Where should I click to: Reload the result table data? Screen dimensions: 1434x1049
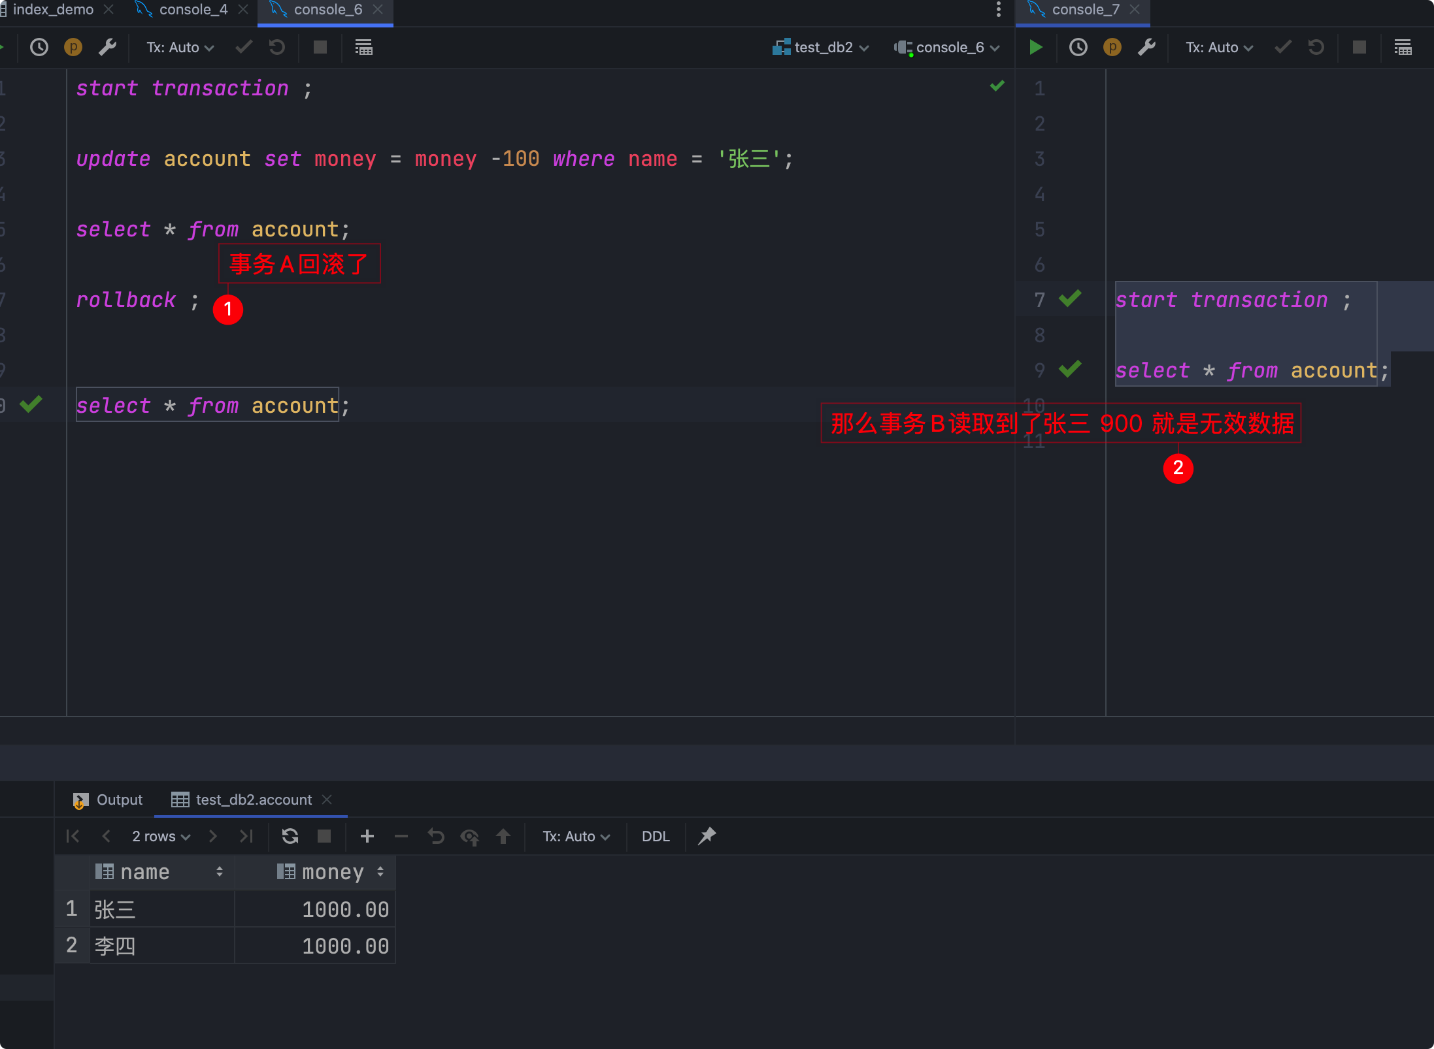(x=290, y=836)
